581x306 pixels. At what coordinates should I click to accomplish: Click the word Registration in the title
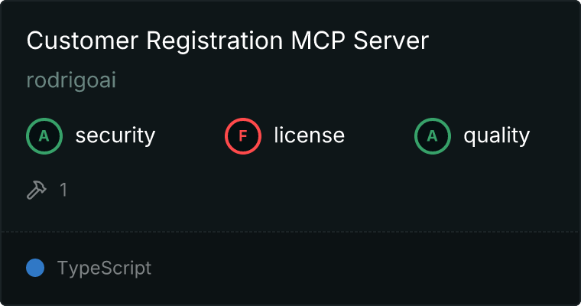pyautogui.click(x=215, y=41)
